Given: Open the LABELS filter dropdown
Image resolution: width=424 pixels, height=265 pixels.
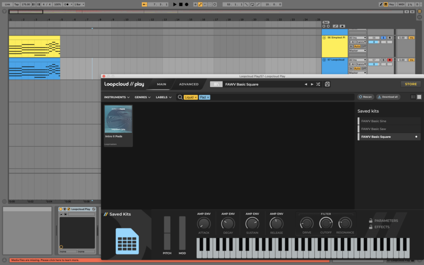Looking at the screenshot, I should (x=164, y=98).
